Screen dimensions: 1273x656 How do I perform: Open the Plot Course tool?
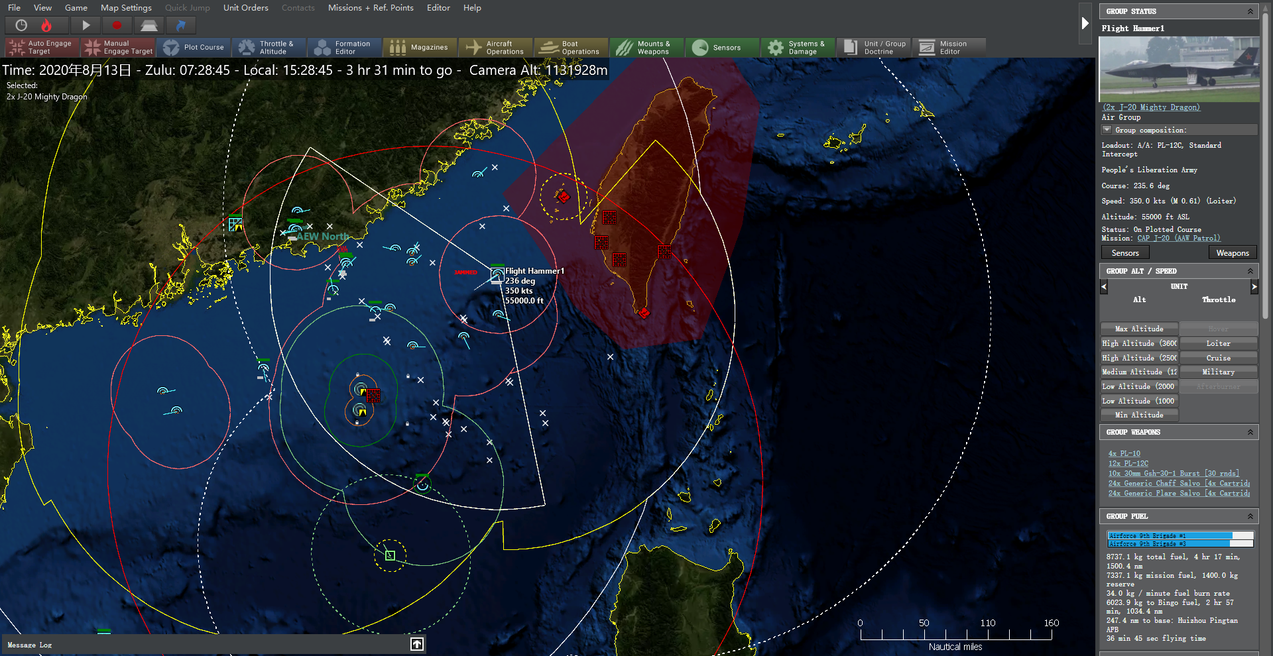pyautogui.click(x=194, y=47)
